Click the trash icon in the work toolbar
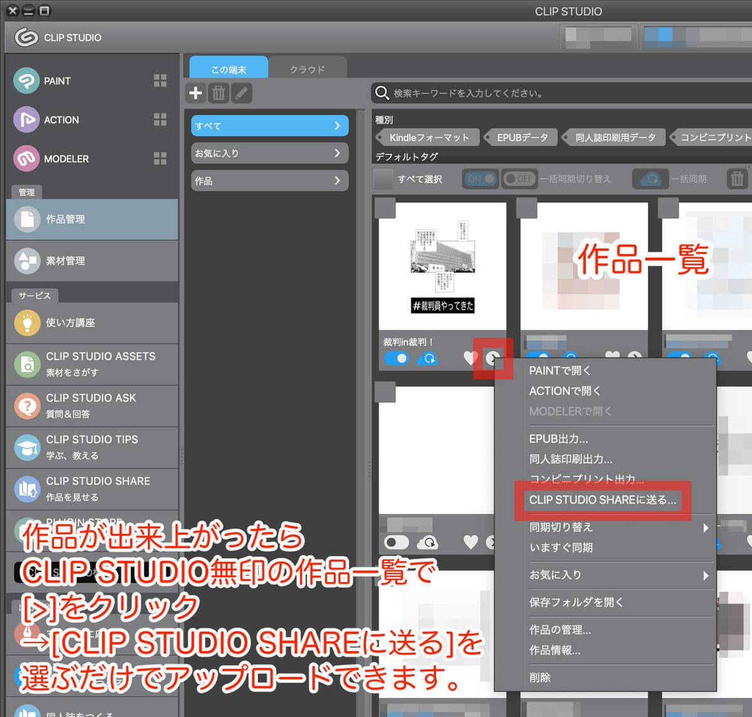 tap(218, 93)
